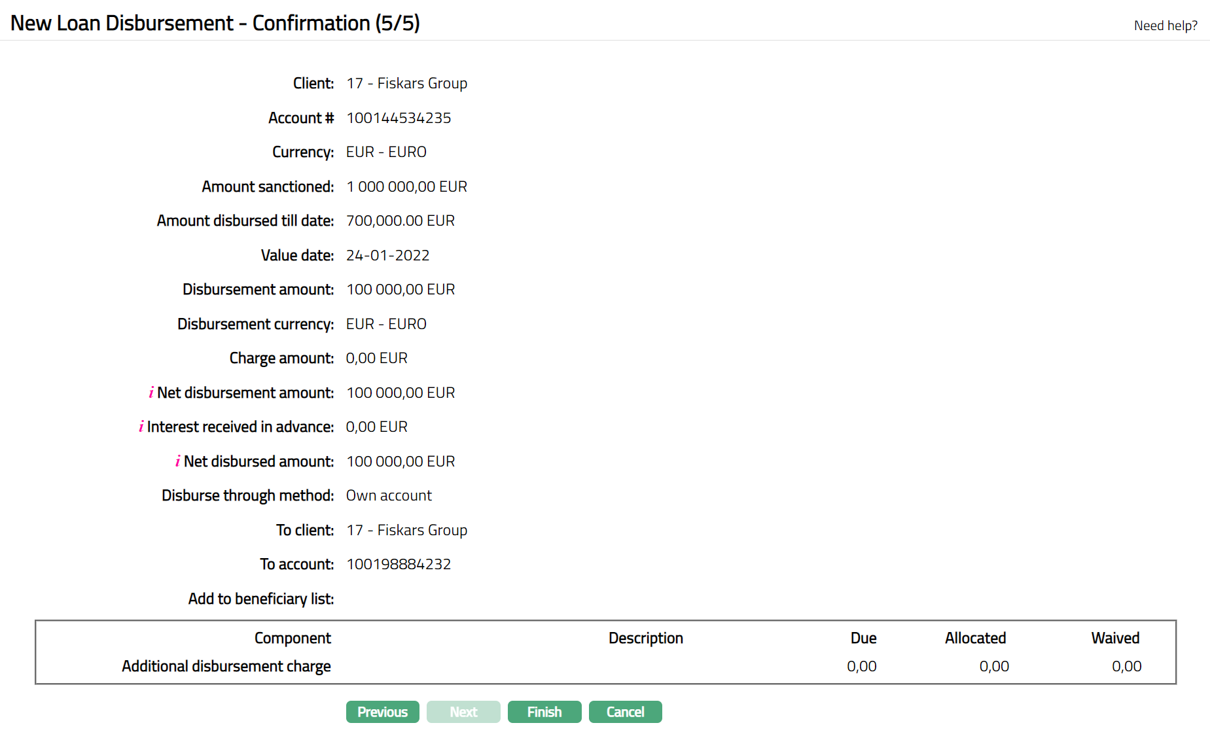Click the greyed-out Next button
Screen dimensions: 1210x740
pos(463,712)
